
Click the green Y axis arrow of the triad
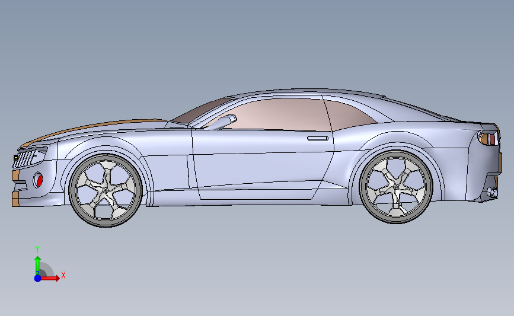click(38, 265)
